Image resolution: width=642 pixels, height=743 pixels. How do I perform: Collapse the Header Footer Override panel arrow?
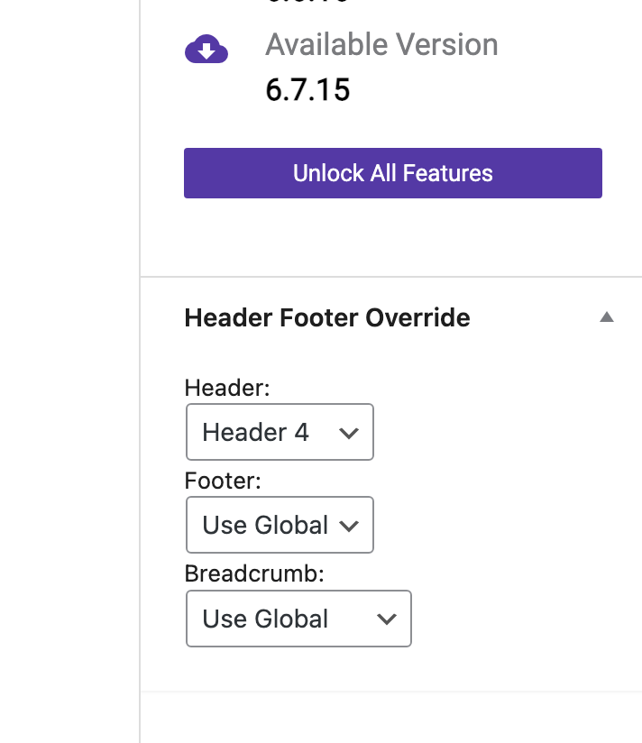607,317
